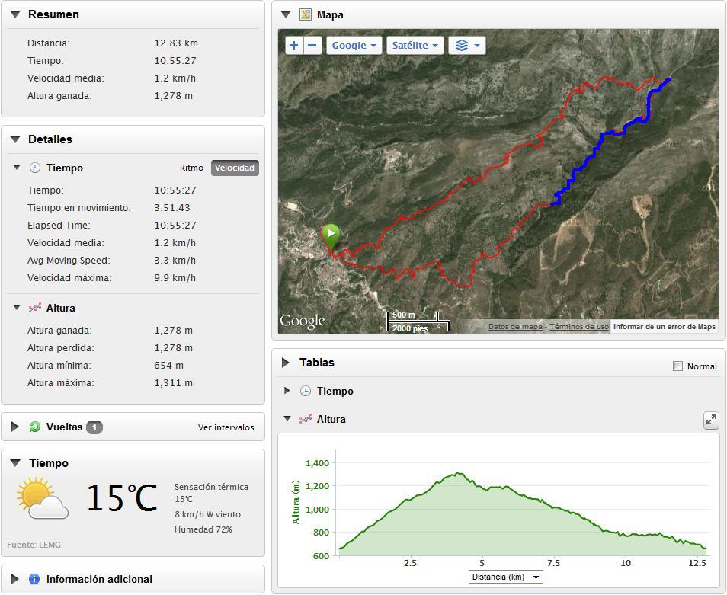The image size is (727, 595).
Task: Expand the Altura chart to full size
Action: pyautogui.click(x=711, y=421)
